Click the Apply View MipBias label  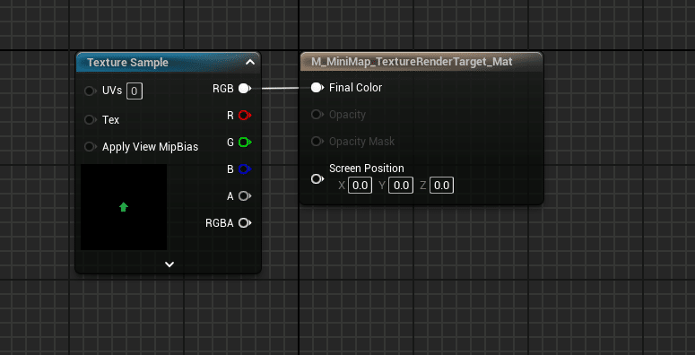coord(151,147)
